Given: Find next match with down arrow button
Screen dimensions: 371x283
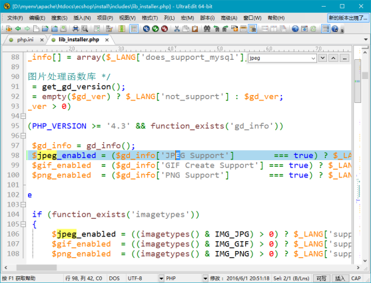Looking at the screenshot, I should [x=322, y=58].
